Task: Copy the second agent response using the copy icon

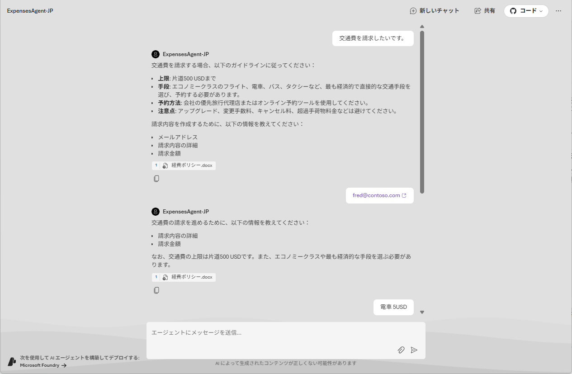Action: tap(156, 290)
